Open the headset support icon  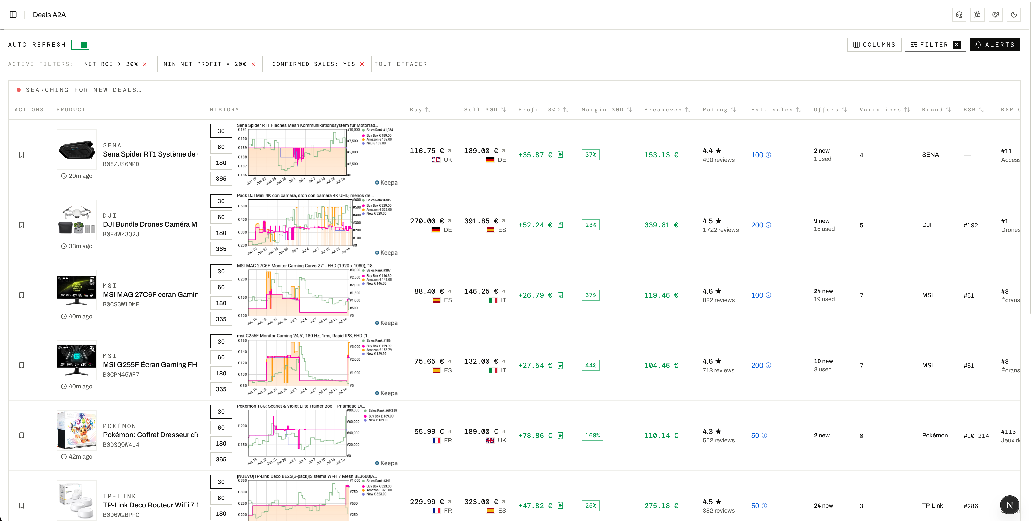pyautogui.click(x=959, y=15)
